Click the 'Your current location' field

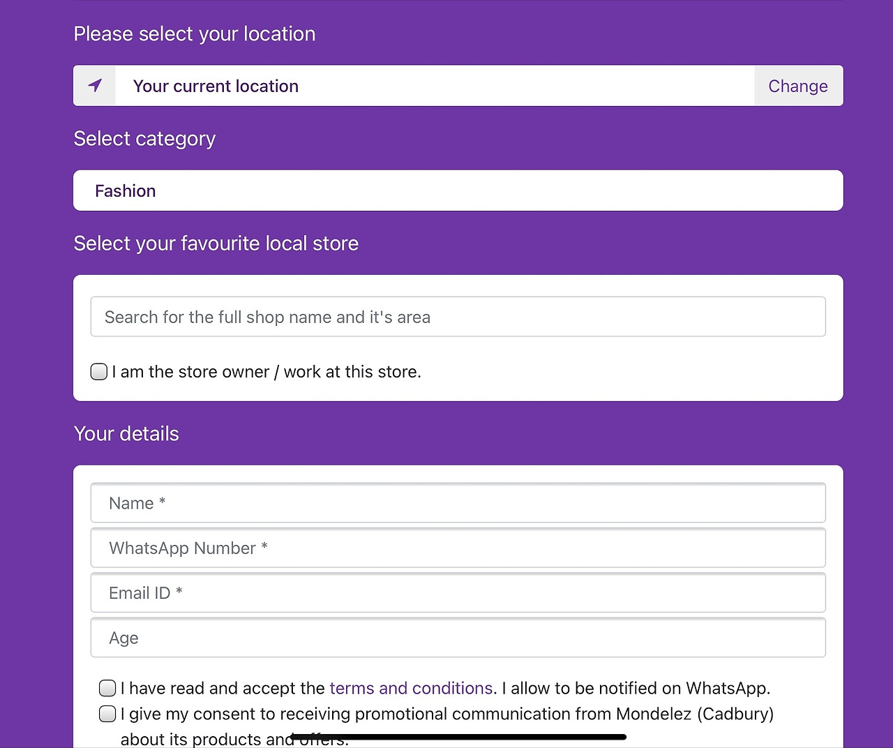tap(433, 86)
